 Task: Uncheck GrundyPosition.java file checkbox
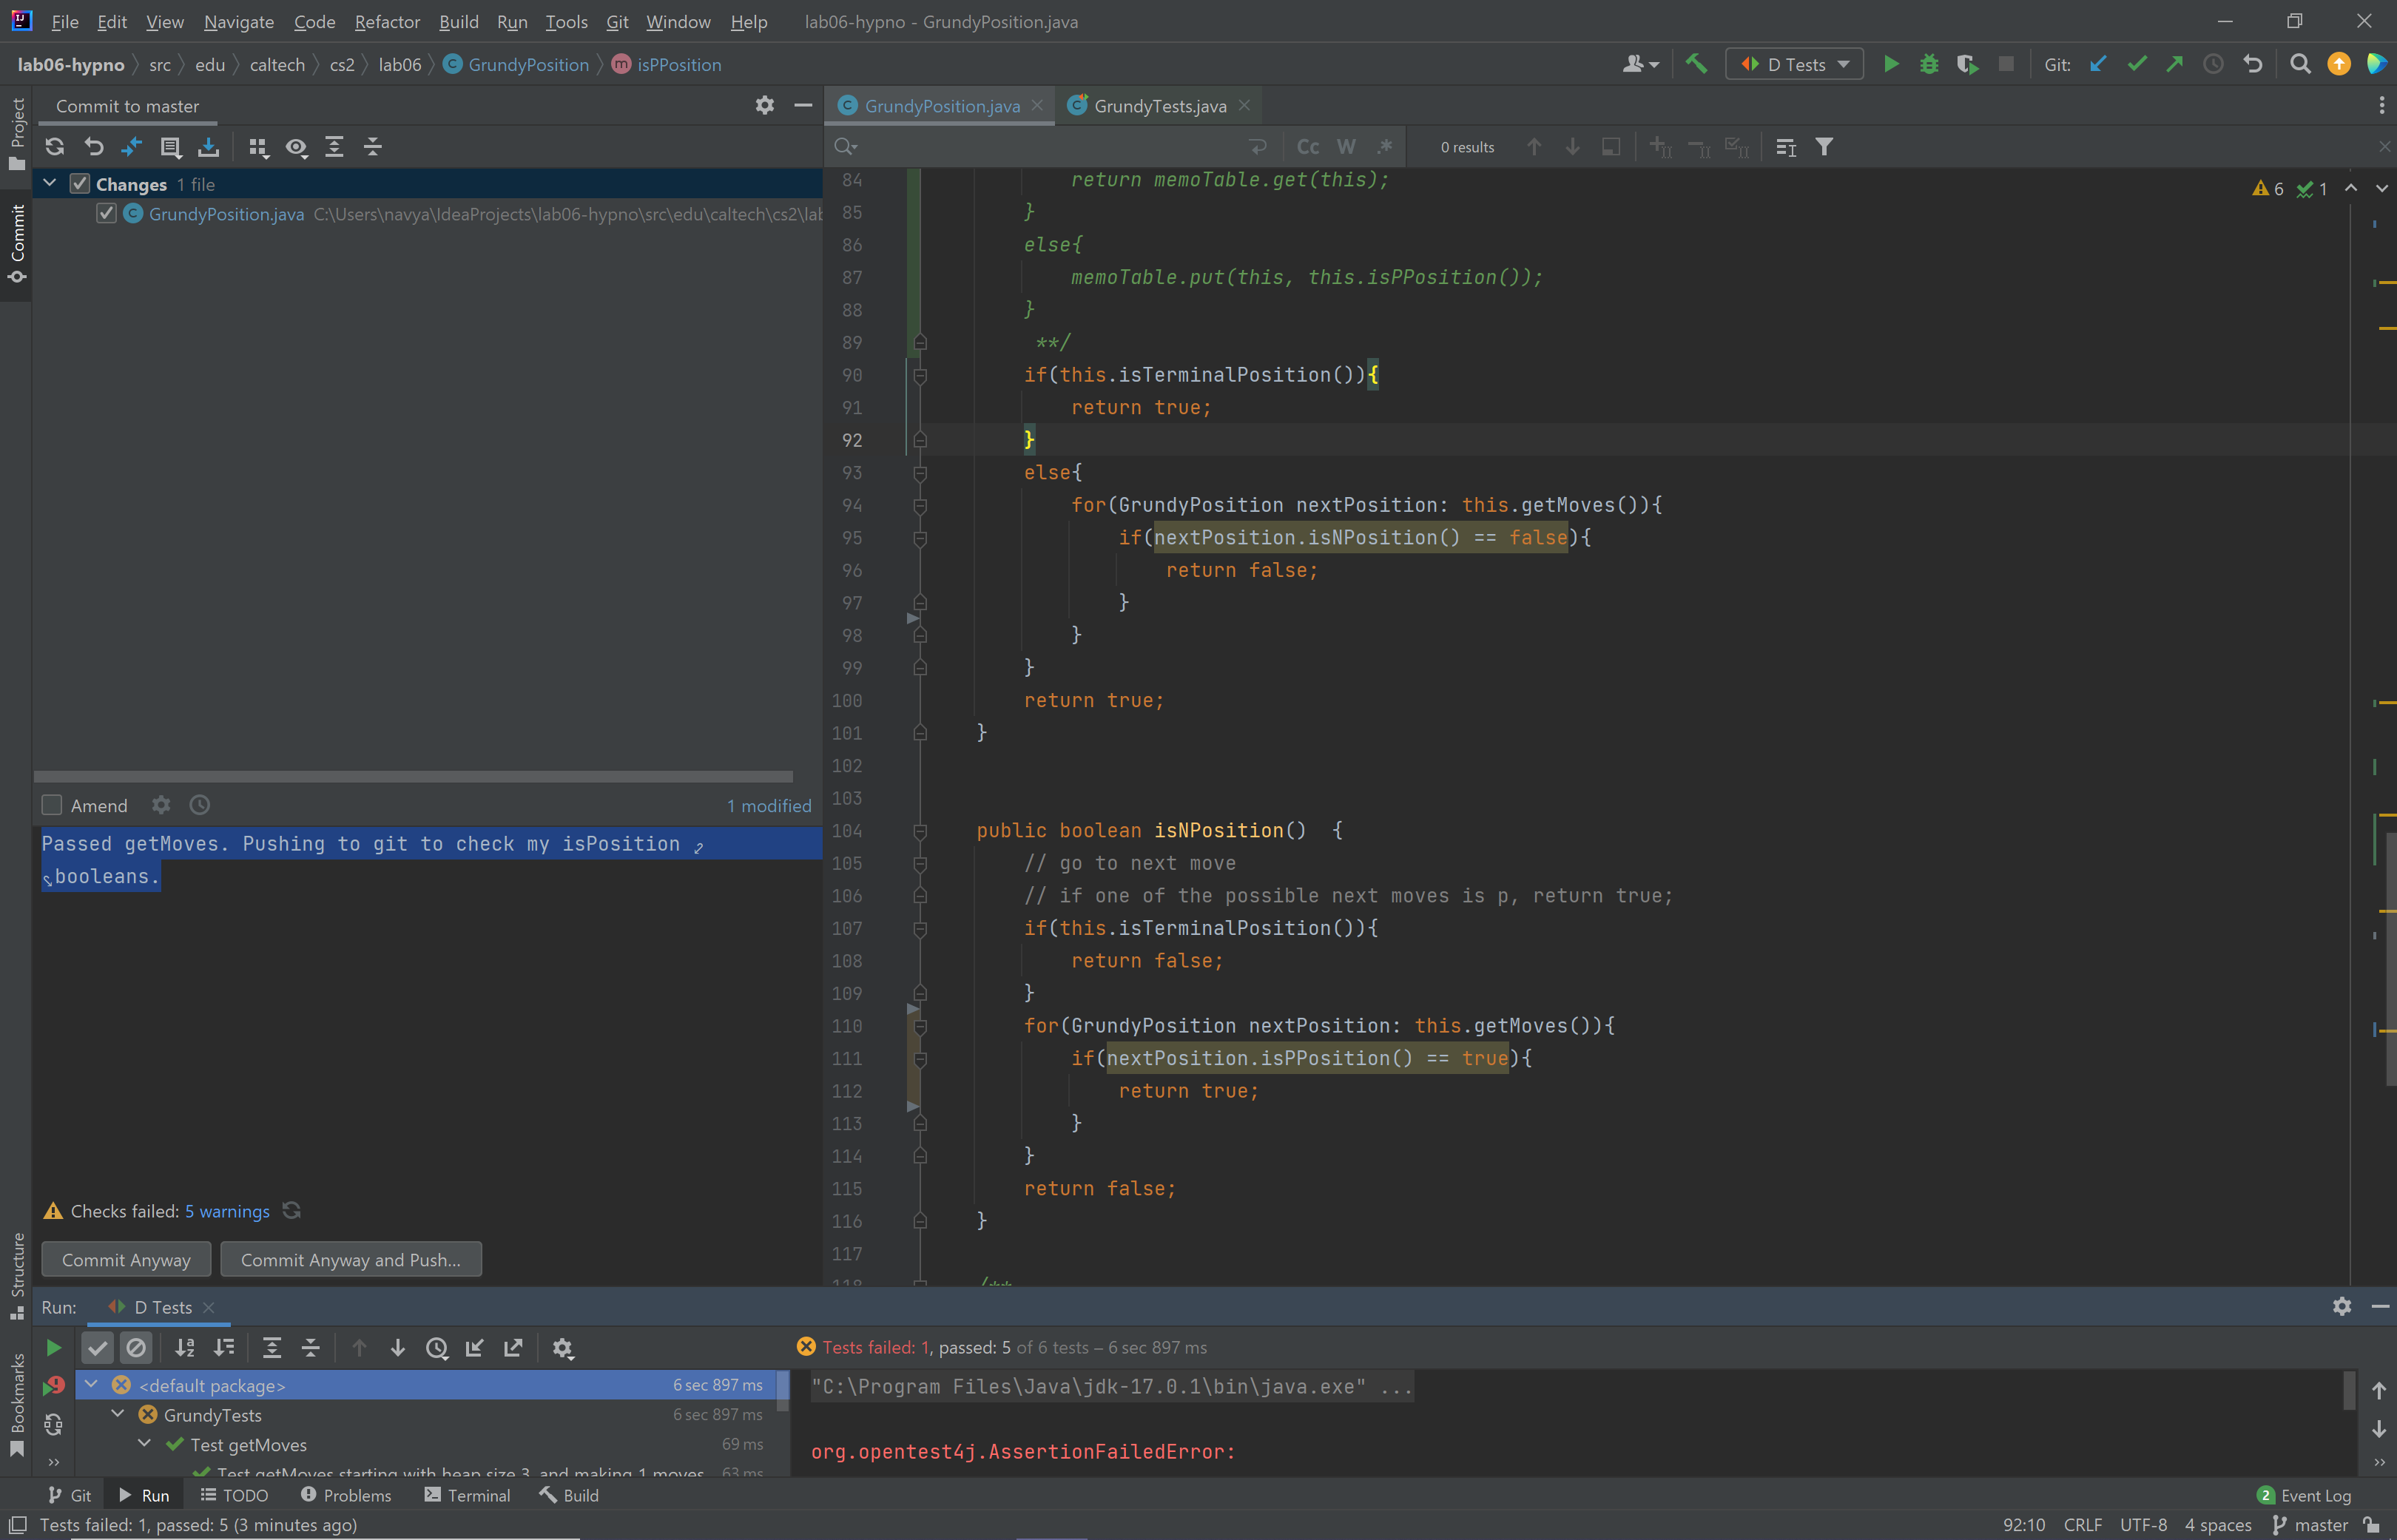pyautogui.click(x=106, y=214)
